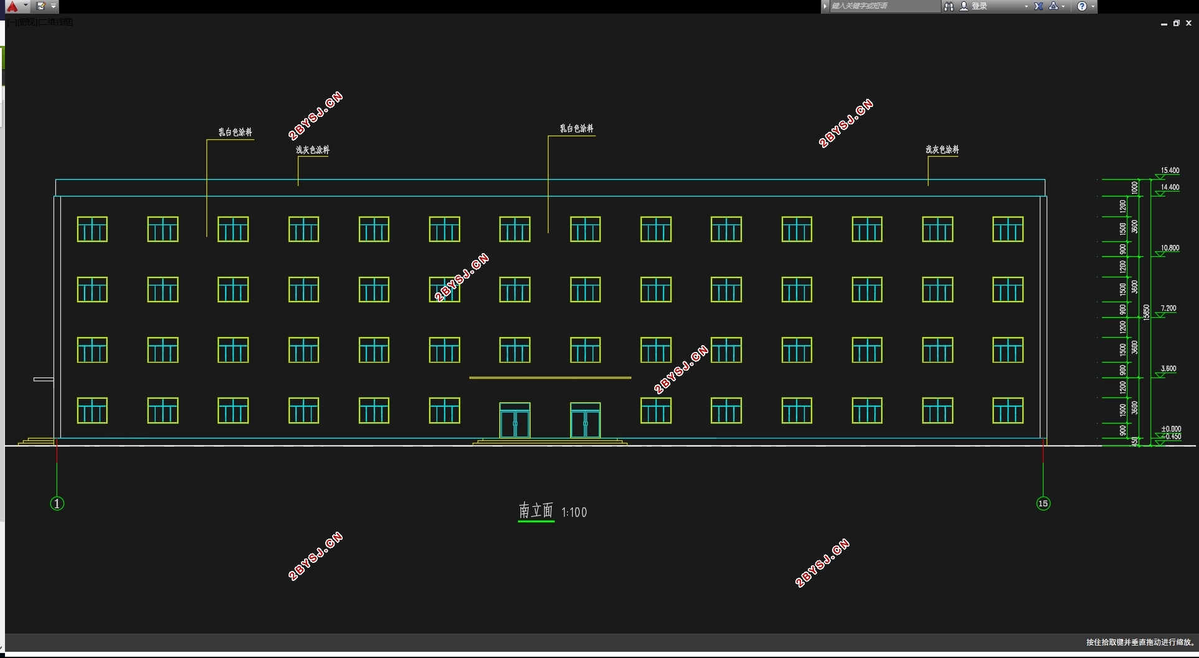Screen dimensions: 1199x658
Task: Open Help via the question mark icon
Action: (1082, 6)
